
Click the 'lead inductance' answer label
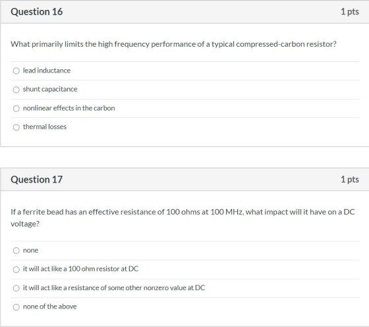click(x=47, y=71)
